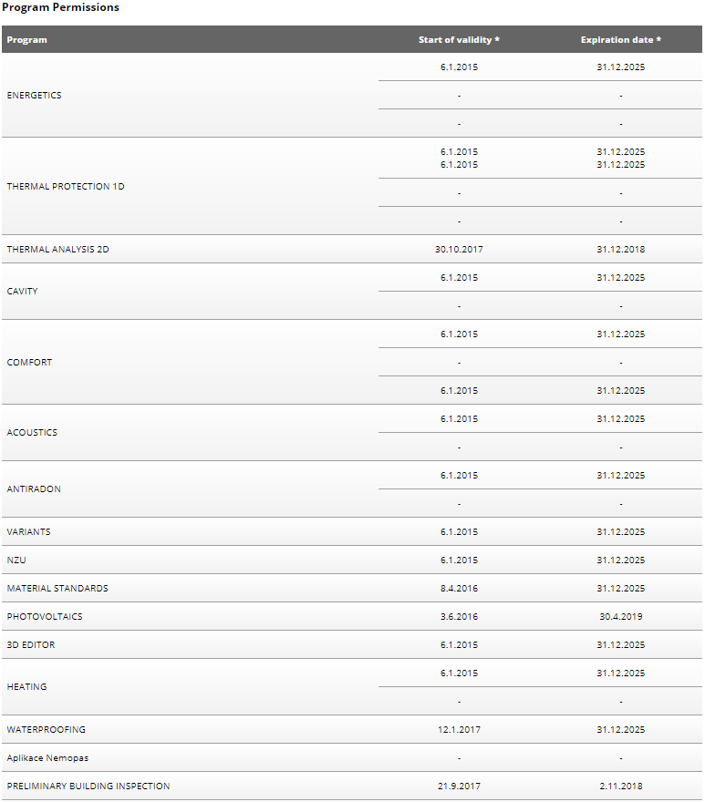Click the Start of validity column header
The image size is (705, 802).
pyautogui.click(x=459, y=40)
